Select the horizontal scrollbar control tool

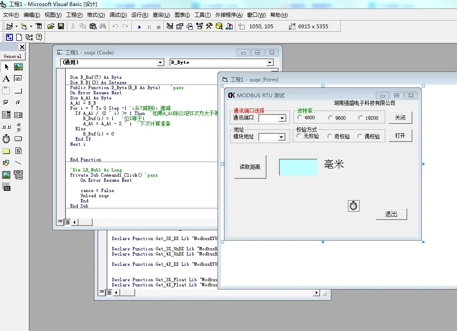click(x=6, y=127)
